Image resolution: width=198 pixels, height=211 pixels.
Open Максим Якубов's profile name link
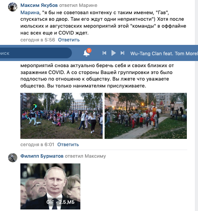coord(39,5)
